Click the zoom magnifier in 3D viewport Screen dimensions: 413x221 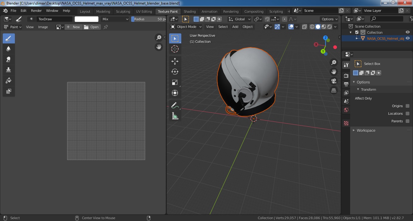(334, 63)
